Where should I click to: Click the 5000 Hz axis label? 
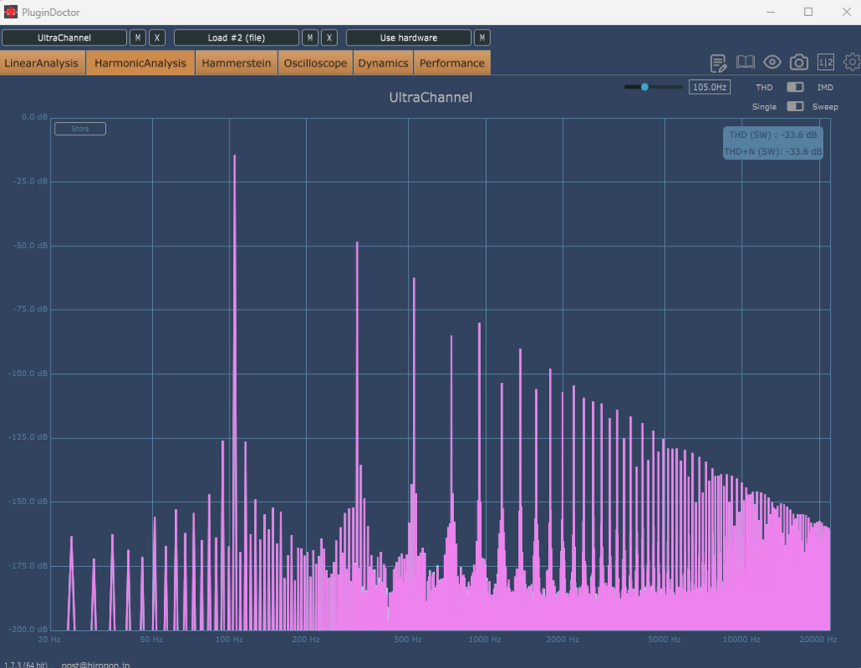(664, 639)
